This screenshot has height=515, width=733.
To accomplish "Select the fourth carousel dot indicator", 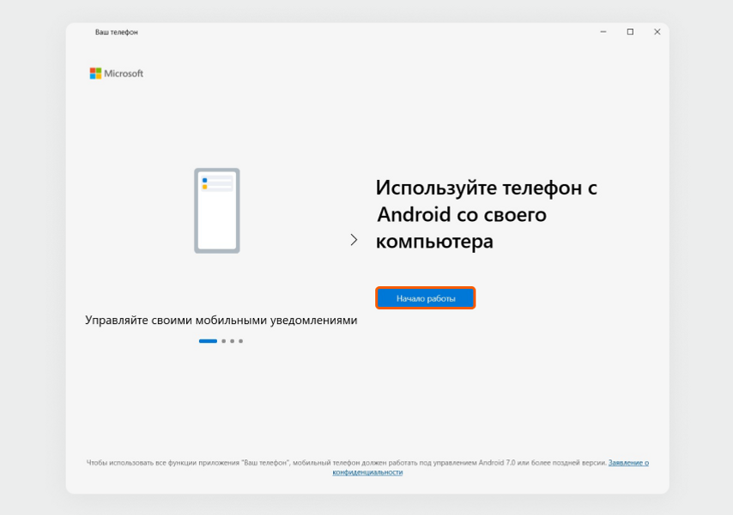I will coord(240,341).
